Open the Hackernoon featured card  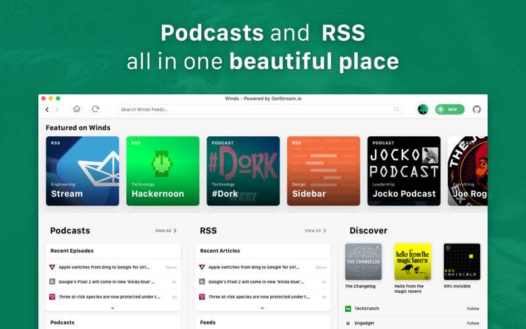coord(162,171)
